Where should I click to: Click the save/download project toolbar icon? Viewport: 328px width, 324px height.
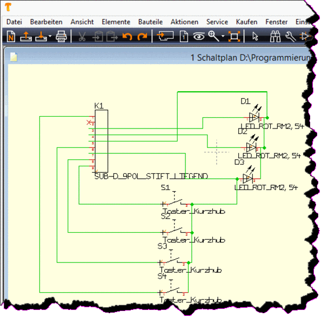pos(41,37)
